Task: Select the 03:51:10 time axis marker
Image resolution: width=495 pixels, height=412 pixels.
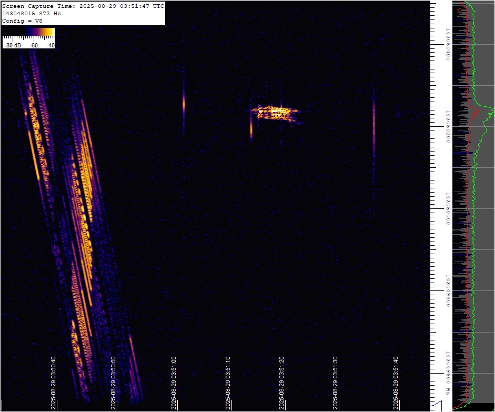Action: (228, 383)
